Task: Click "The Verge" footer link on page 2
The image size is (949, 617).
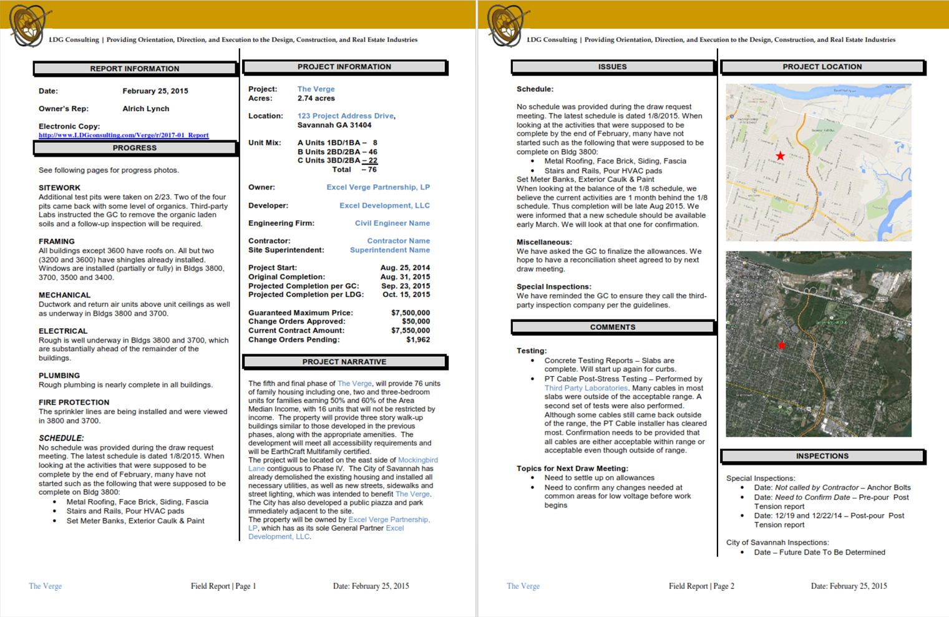Action: point(523,586)
